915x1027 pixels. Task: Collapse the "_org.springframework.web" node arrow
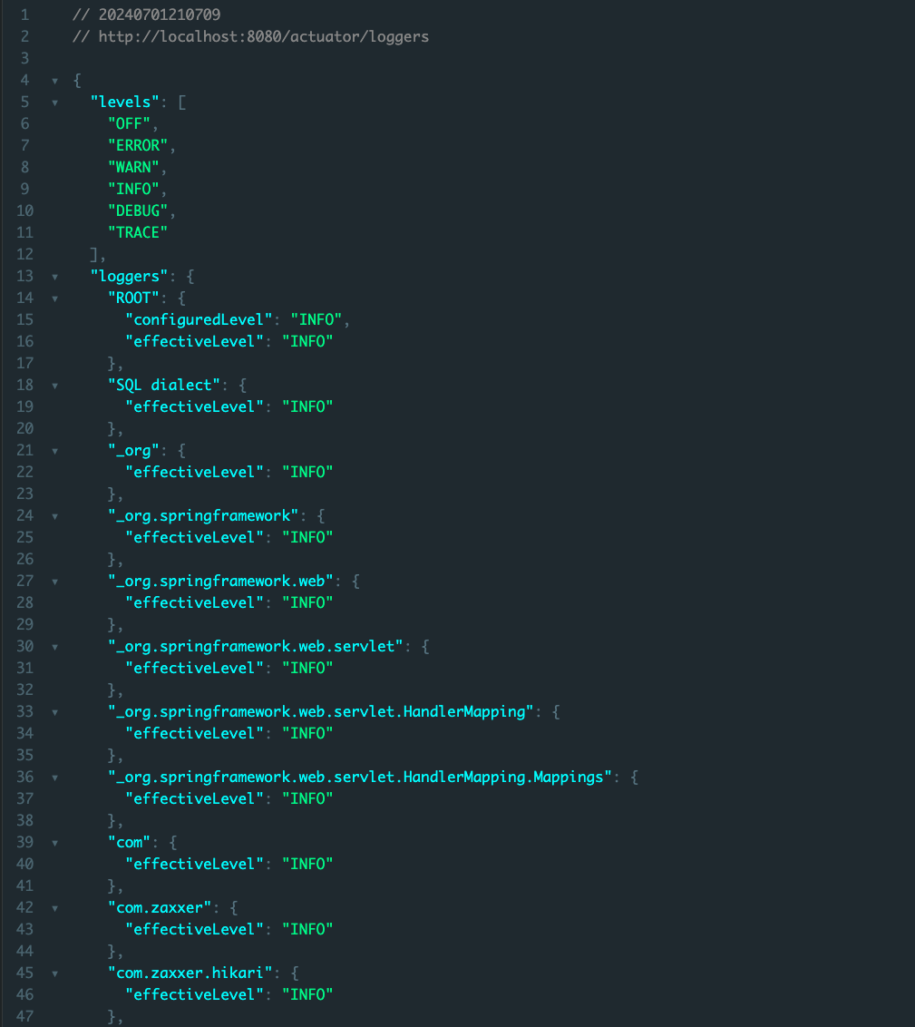pyautogui.click(x=55, y=582)
